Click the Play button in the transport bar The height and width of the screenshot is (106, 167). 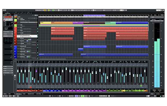point(83,96)
